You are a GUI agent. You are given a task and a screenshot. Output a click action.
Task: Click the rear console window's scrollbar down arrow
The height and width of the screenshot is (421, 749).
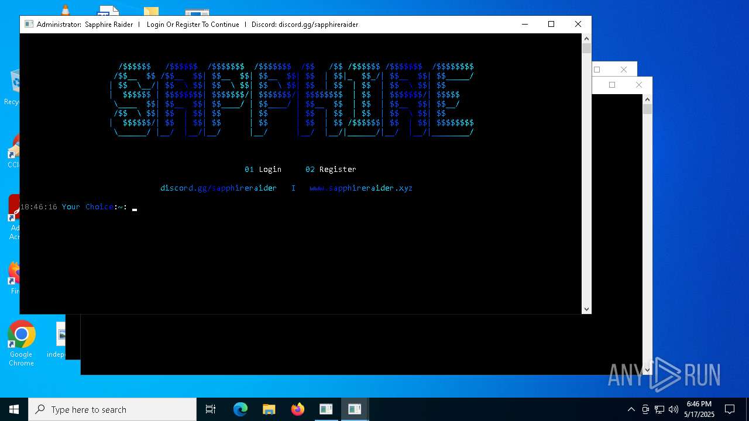(647, 370)
